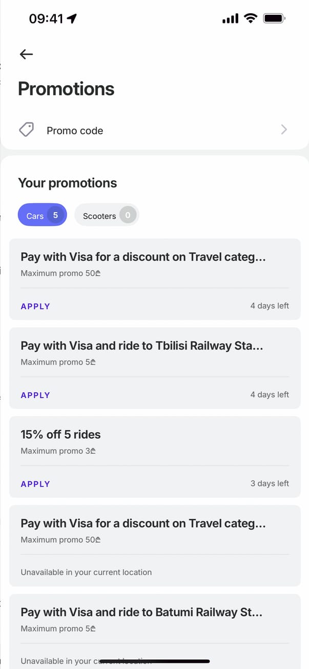Tap the promo code tag icon
The width and height of the screenshot is (309, 669).
[x=27, y=130]
